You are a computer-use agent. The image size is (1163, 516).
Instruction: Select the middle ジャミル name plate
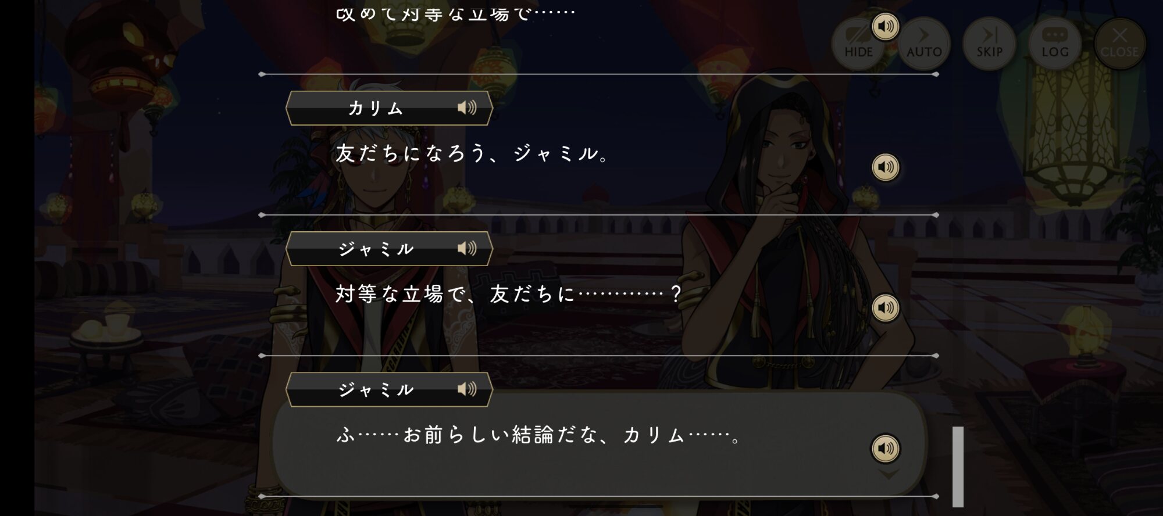[389, 249]
